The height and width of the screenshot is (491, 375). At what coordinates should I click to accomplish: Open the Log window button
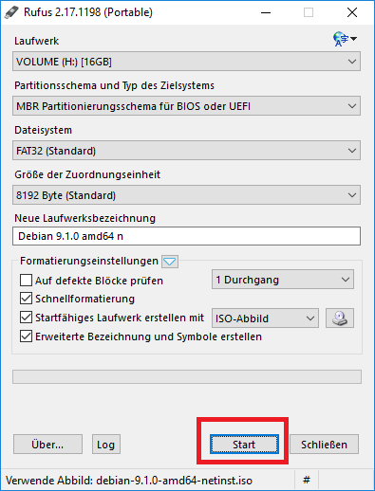pos(106,445)
